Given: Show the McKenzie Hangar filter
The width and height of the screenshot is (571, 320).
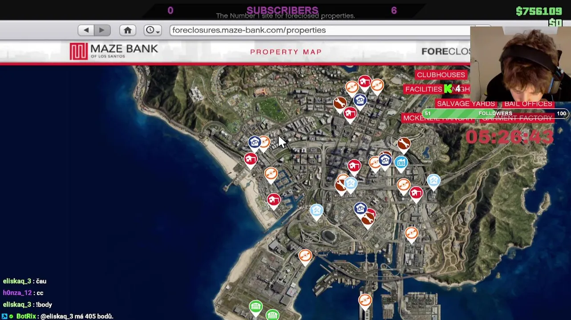Looking at the screenshot, I should pos(438,118).
